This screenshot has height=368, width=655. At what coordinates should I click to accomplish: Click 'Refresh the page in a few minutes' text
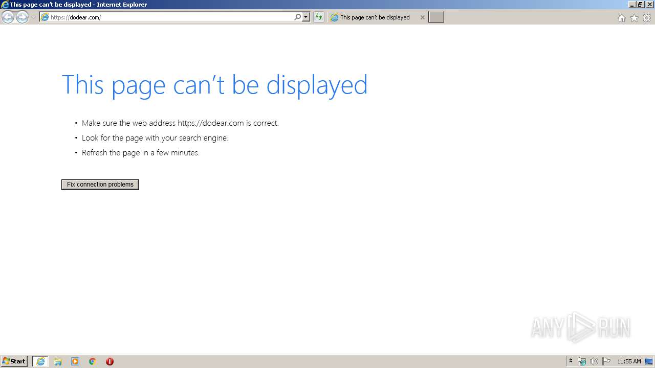[141, 153]
